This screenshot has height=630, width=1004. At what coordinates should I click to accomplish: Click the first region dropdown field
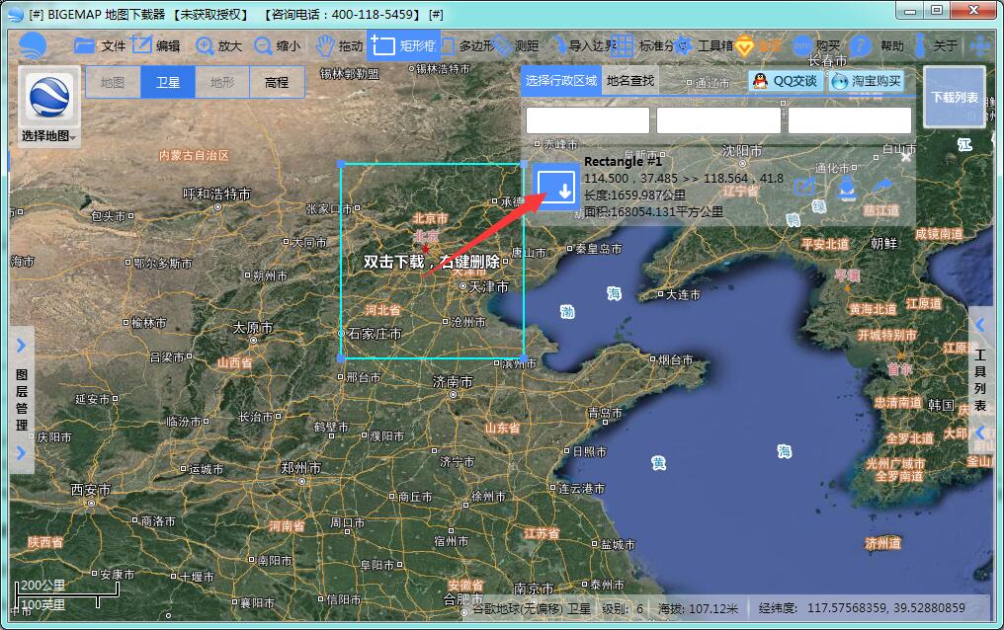(x=587, y=120)
